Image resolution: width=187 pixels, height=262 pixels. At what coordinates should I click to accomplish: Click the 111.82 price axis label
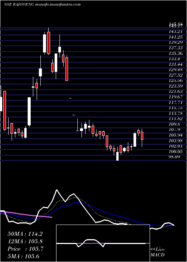click(175, 119)
